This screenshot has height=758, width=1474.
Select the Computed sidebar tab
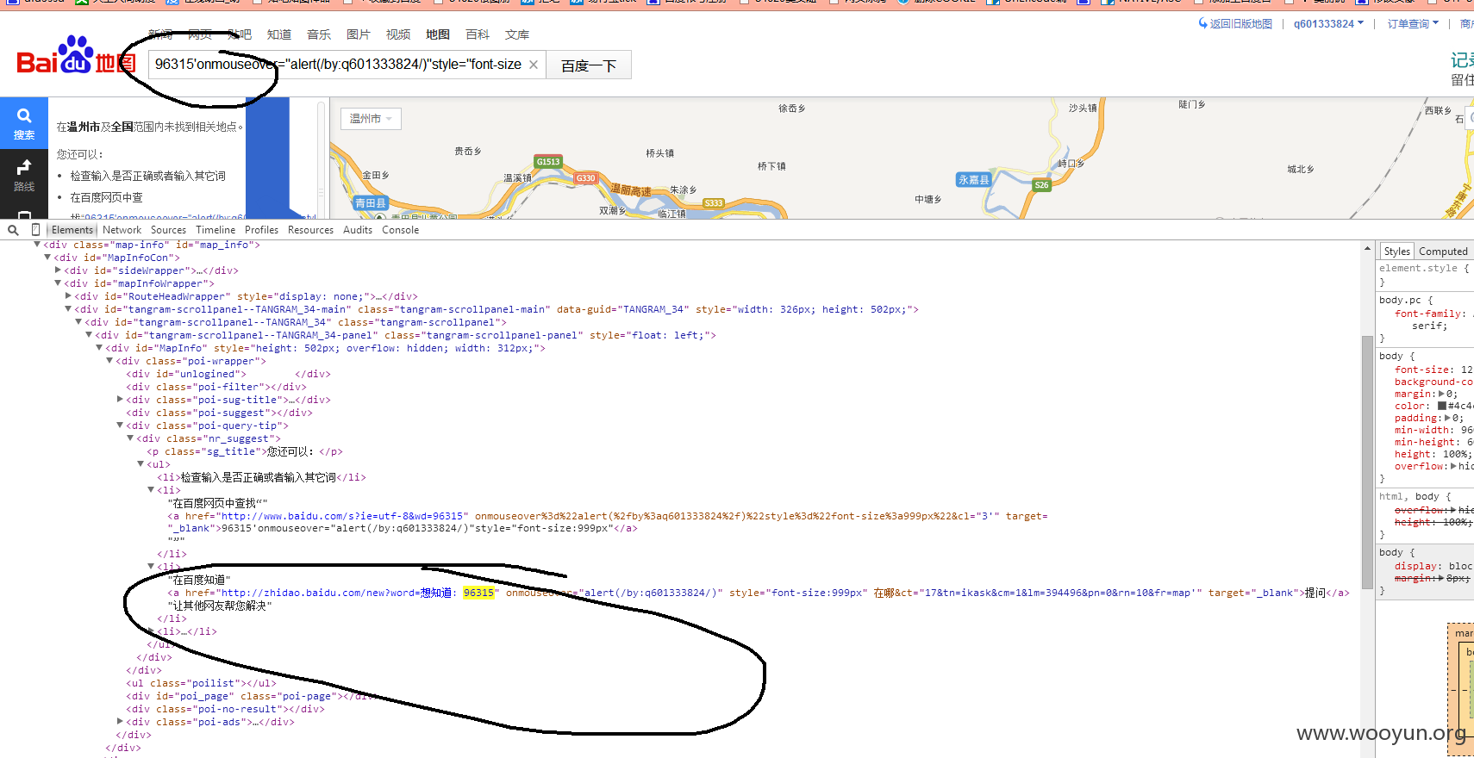[x=1443, y=252]
